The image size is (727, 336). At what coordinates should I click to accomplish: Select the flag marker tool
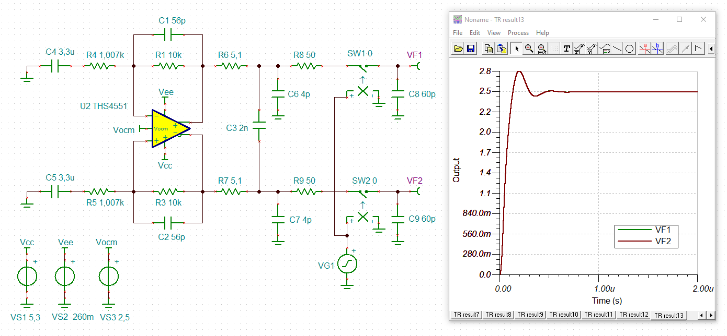[x=698, y=49]
